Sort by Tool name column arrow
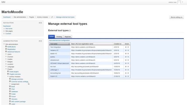187x105 pixels. (69, 44)
